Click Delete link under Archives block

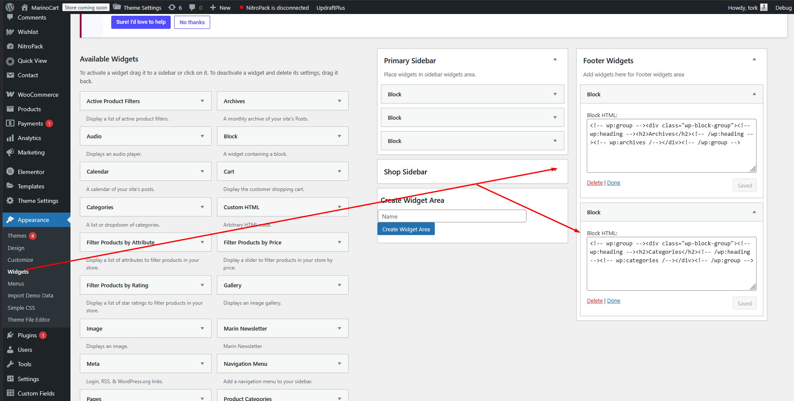pos(594,183)
